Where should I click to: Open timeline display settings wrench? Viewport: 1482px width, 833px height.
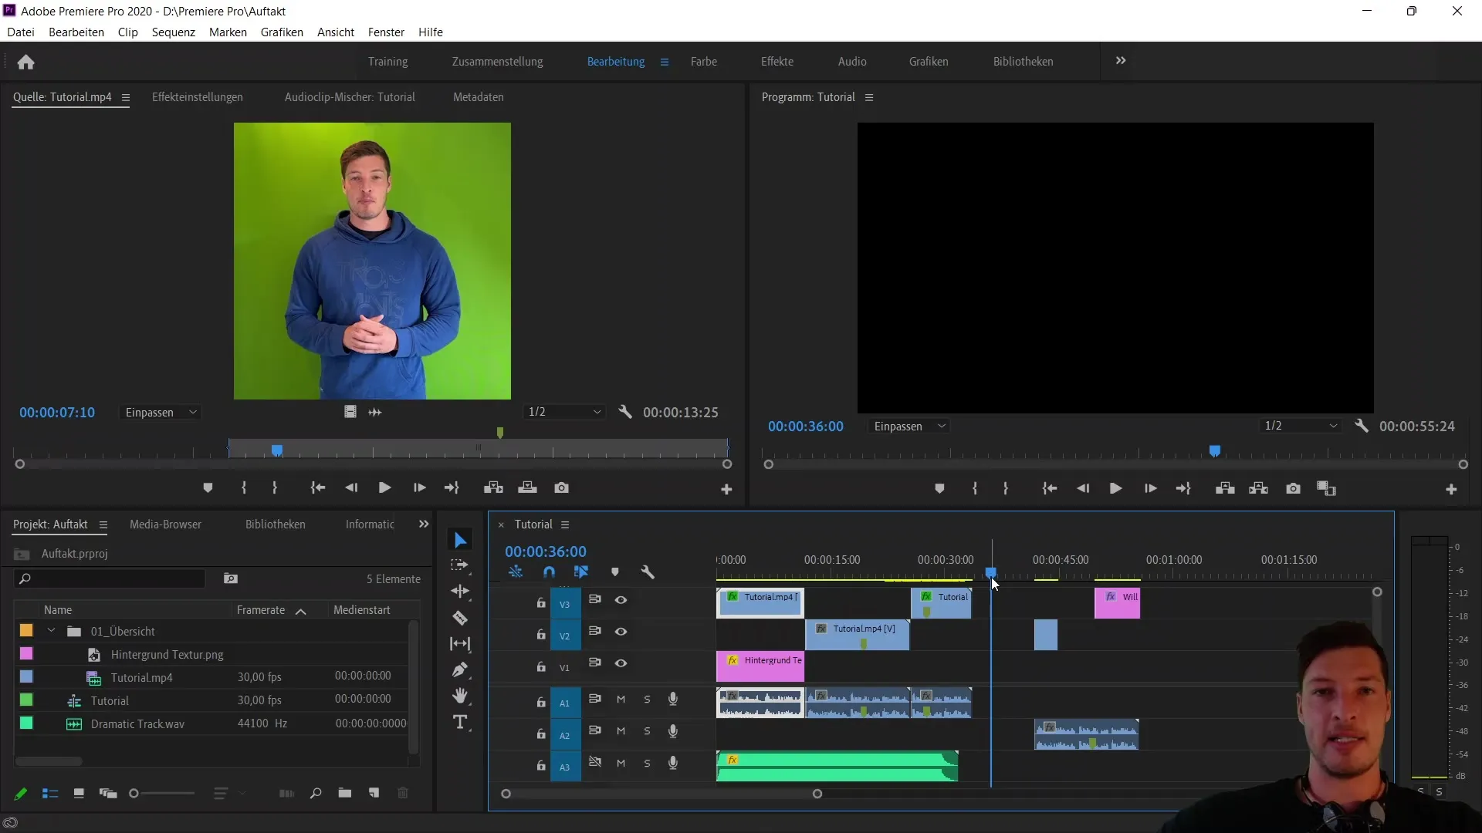coord(648,572)
